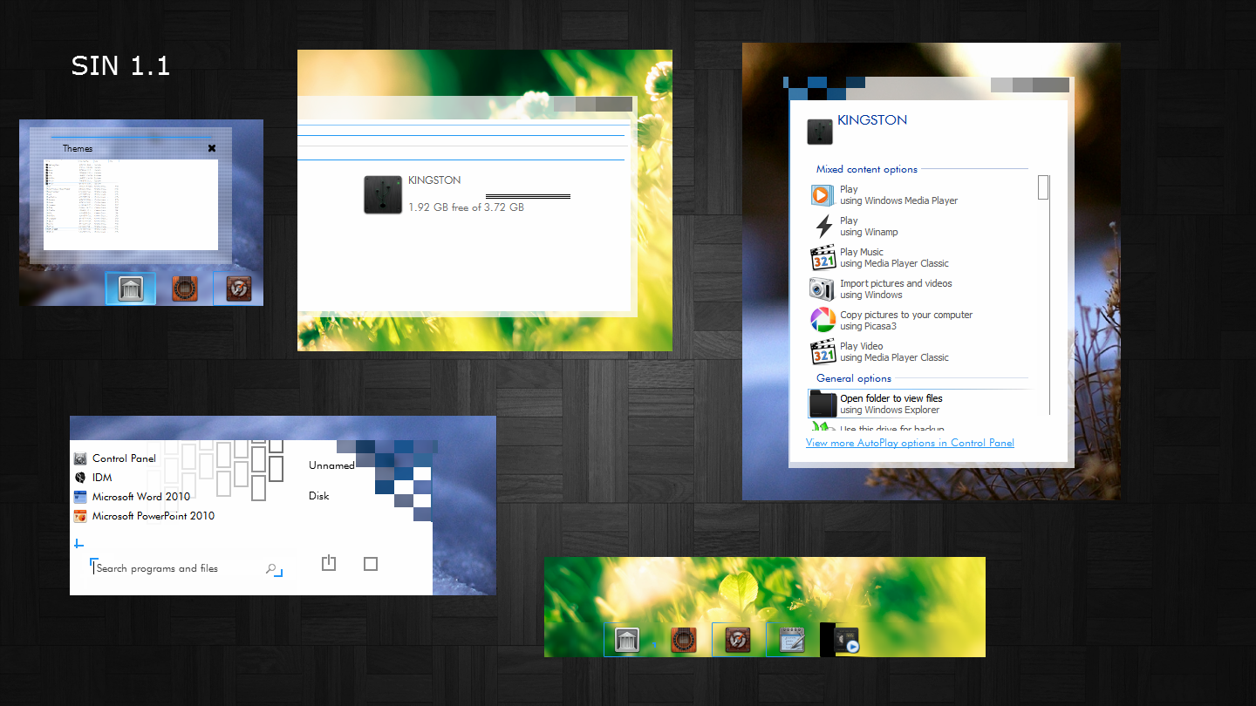Screen dimensions: 1256x706
Task: Click the '1.92 GB free of 3.72 GB' text
Action: (x=466, y=207)
